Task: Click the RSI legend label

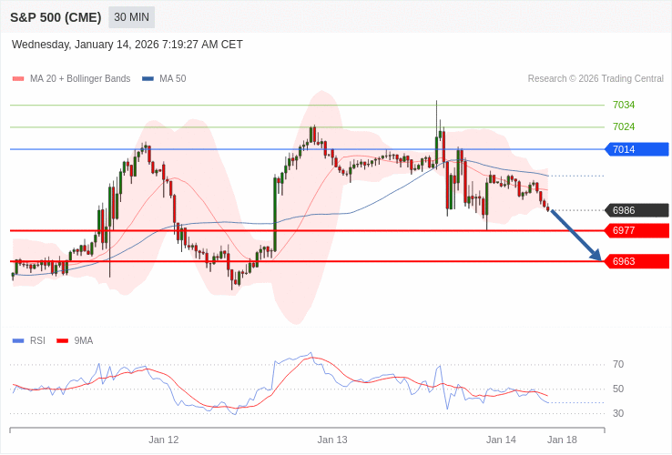Action: 37,341
